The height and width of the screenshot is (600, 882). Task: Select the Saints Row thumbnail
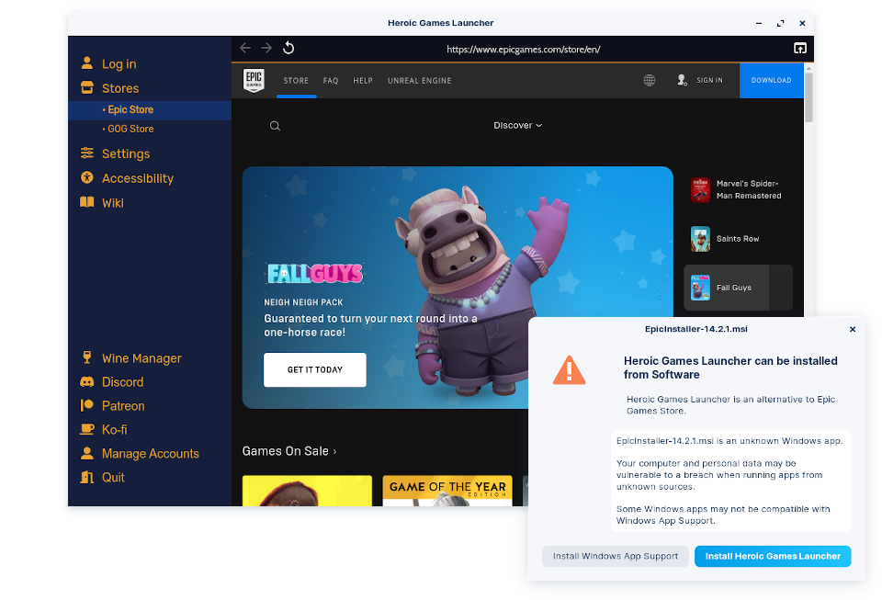(700, 239)
